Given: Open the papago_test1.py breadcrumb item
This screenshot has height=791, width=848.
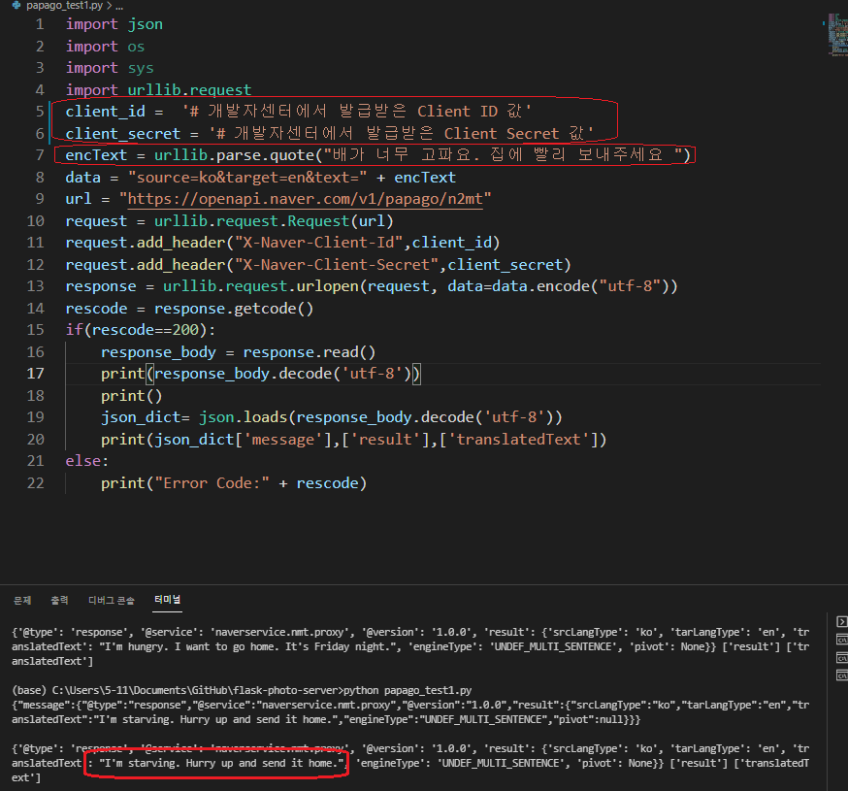Looking at the screenshot, I should click(64, 6).
